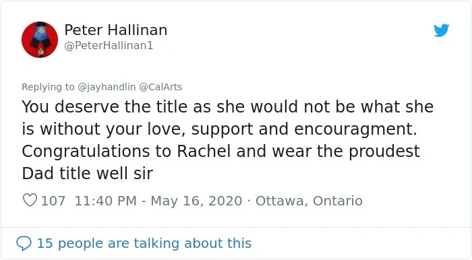Open the Peter Hallinan display name
472x260 pixels.
click(115, 30)
